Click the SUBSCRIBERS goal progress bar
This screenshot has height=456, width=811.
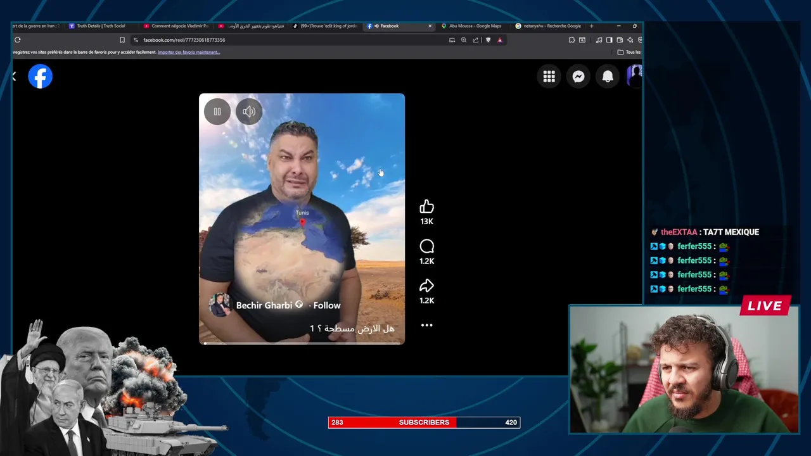(x=424, y=422)
